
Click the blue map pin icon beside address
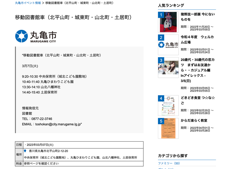pos(25,151)
